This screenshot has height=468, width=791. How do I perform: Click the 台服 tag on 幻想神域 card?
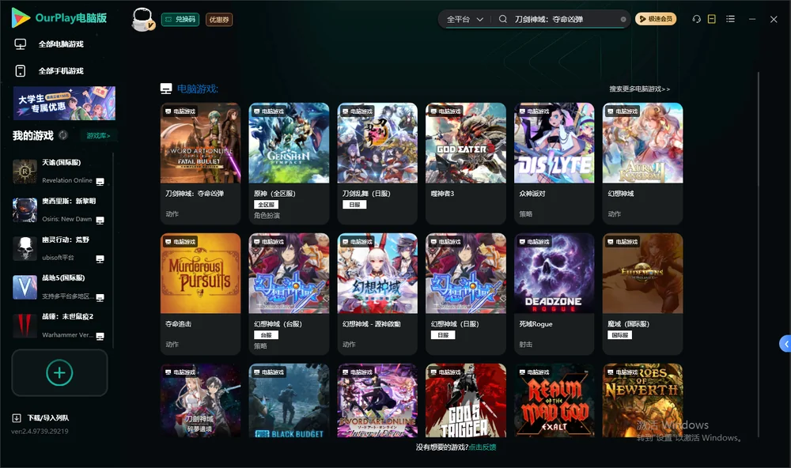266,335
